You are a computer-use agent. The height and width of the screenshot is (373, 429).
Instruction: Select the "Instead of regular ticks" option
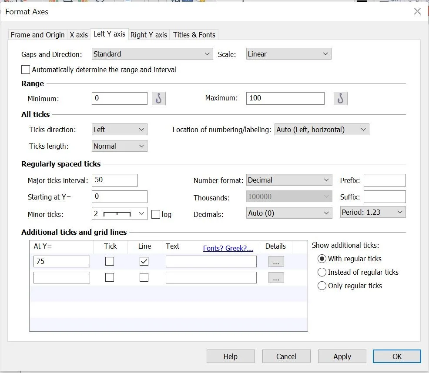tap(322, 272)
